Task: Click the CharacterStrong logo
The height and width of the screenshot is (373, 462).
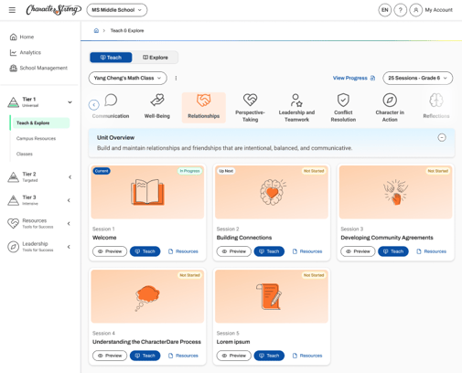Action: tap(54, 10)
